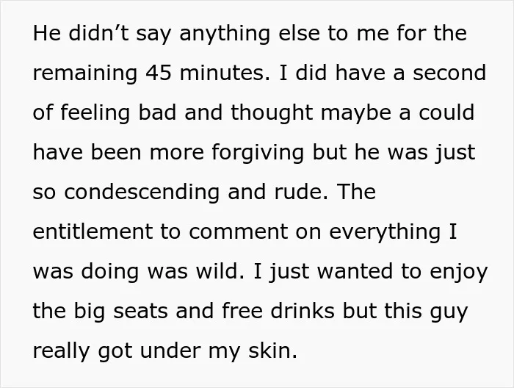Screen dimensions: 514x388
Task: Click the word "comment"
Action: click(x=239, y=232)
